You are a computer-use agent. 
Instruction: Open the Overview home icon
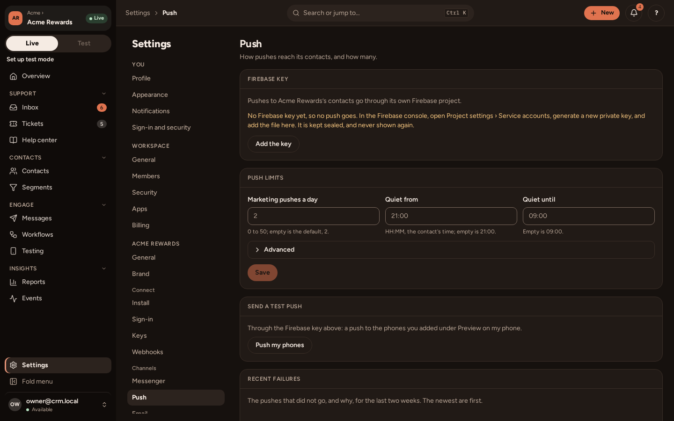14,76
